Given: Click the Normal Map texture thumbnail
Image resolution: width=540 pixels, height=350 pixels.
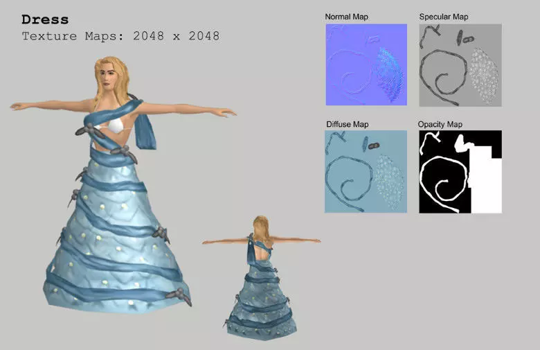Looking at the screenshot, I should pyautogui.click(x=366, y=64).
